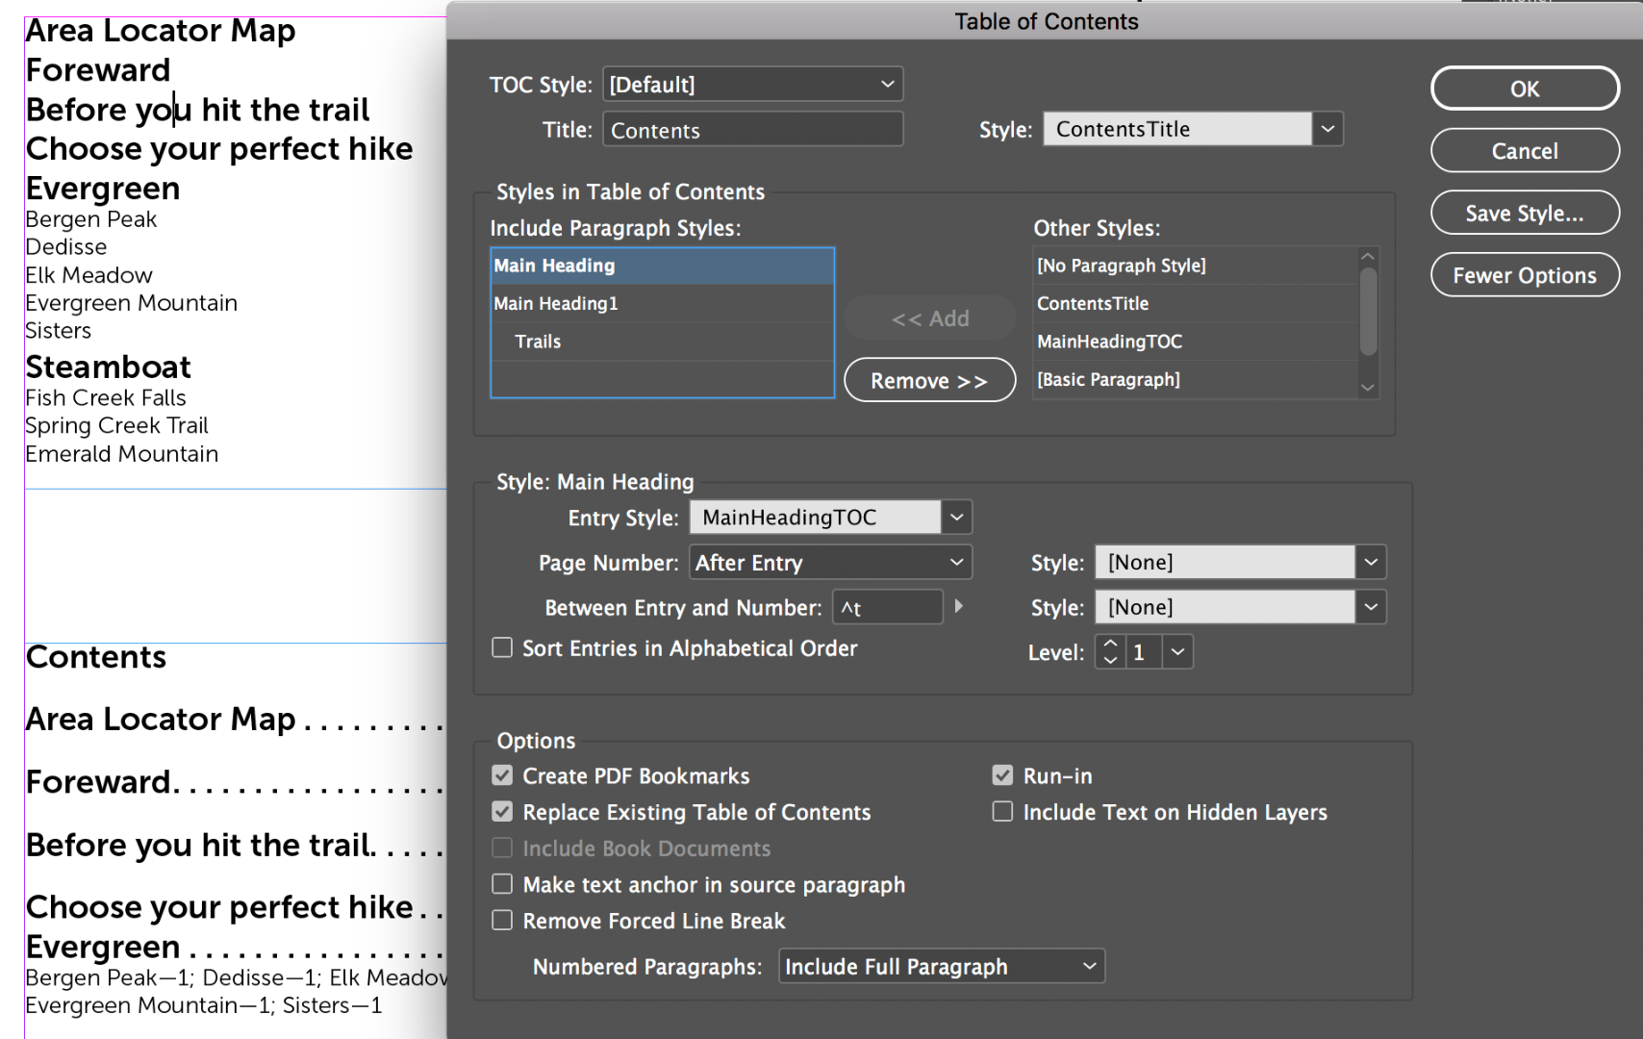Click the Fewer Options button
This screenshot has height=1039, width=1643.
point(1525,275)
